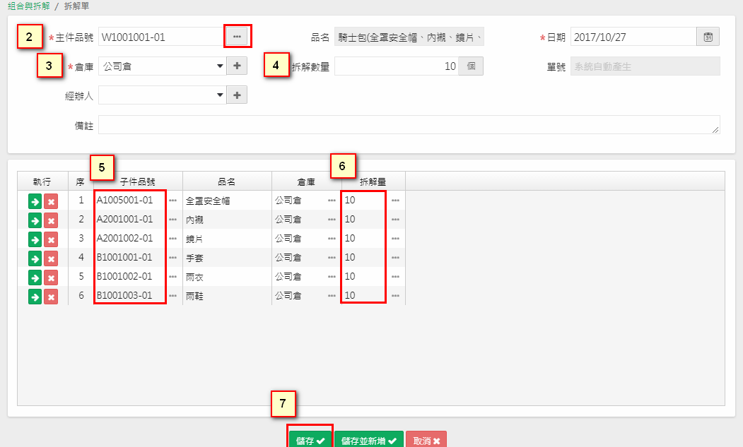Image resolution: width=743 pixels, height=447 pixels.
Task: Click the 品名 table column header
Action: [x=227, y=181]
